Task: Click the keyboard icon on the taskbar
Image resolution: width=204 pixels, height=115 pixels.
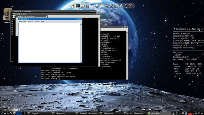Action: [x=5, y=113]
